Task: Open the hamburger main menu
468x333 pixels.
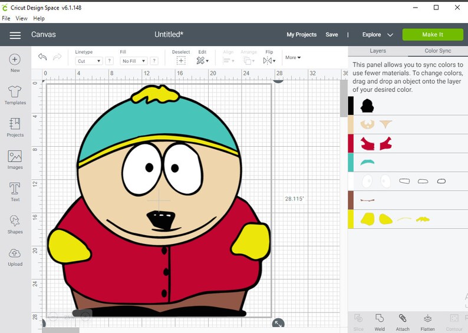Action: tap(15, 35)
